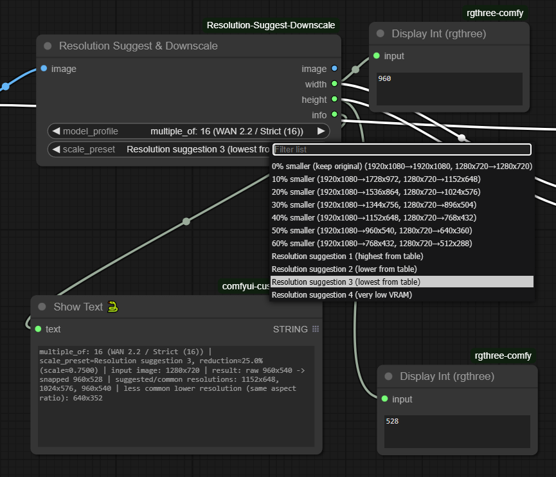Select 10% smaller preset option
The image size is (556, 477).
(x=402, y=179)
